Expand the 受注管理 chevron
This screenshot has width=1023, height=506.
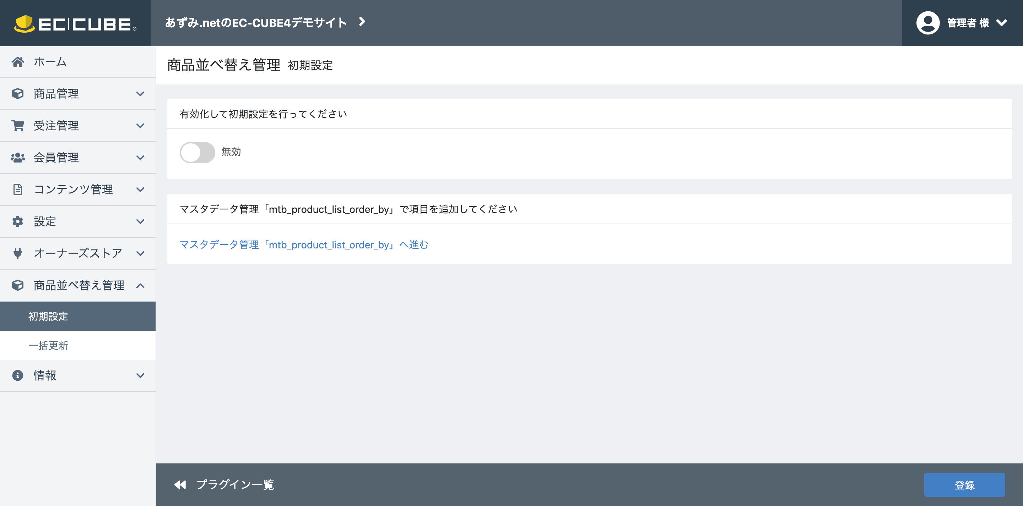click(140, 126)
